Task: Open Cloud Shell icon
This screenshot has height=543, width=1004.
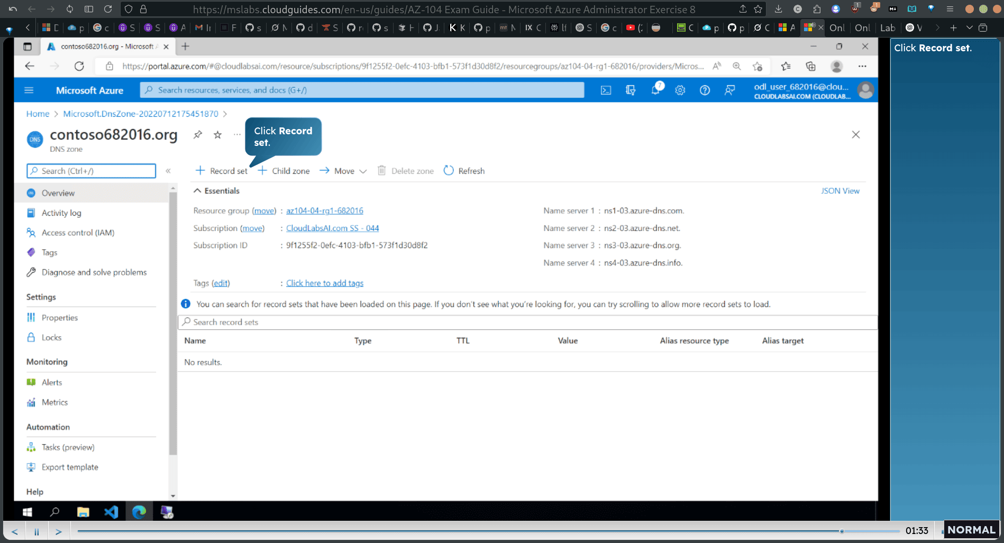Action: tap(606, 90)
